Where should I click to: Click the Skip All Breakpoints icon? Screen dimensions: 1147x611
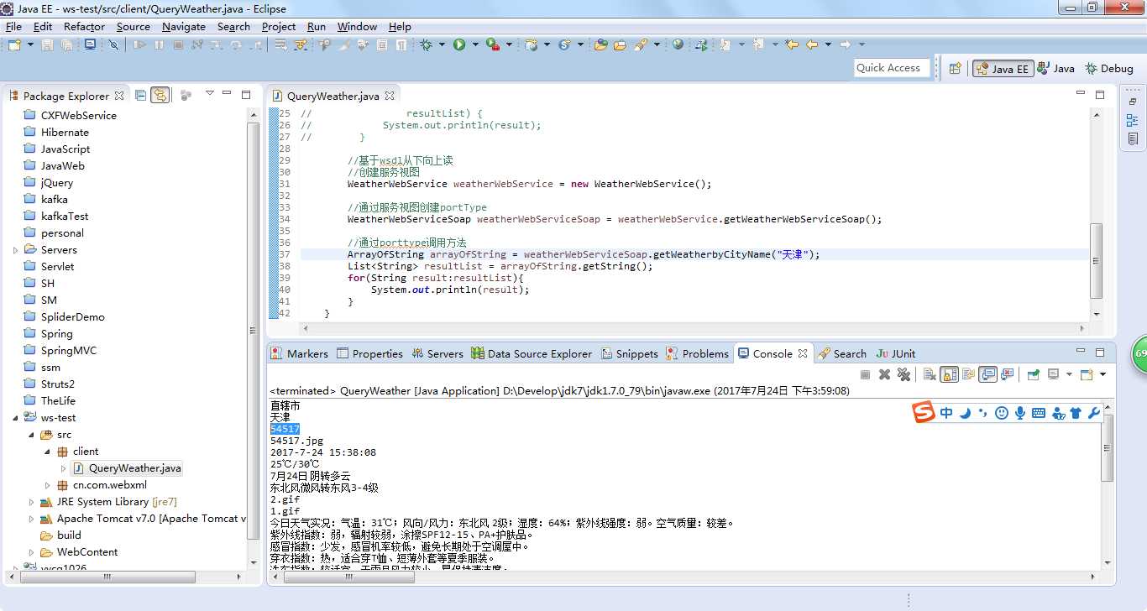(113, 44)
